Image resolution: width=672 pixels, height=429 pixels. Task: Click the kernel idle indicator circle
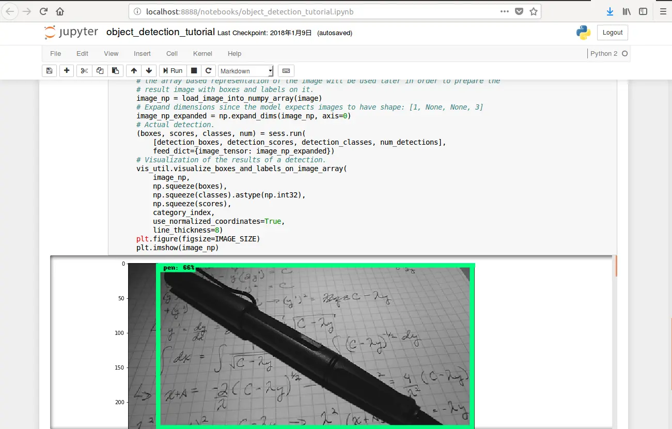624,53
